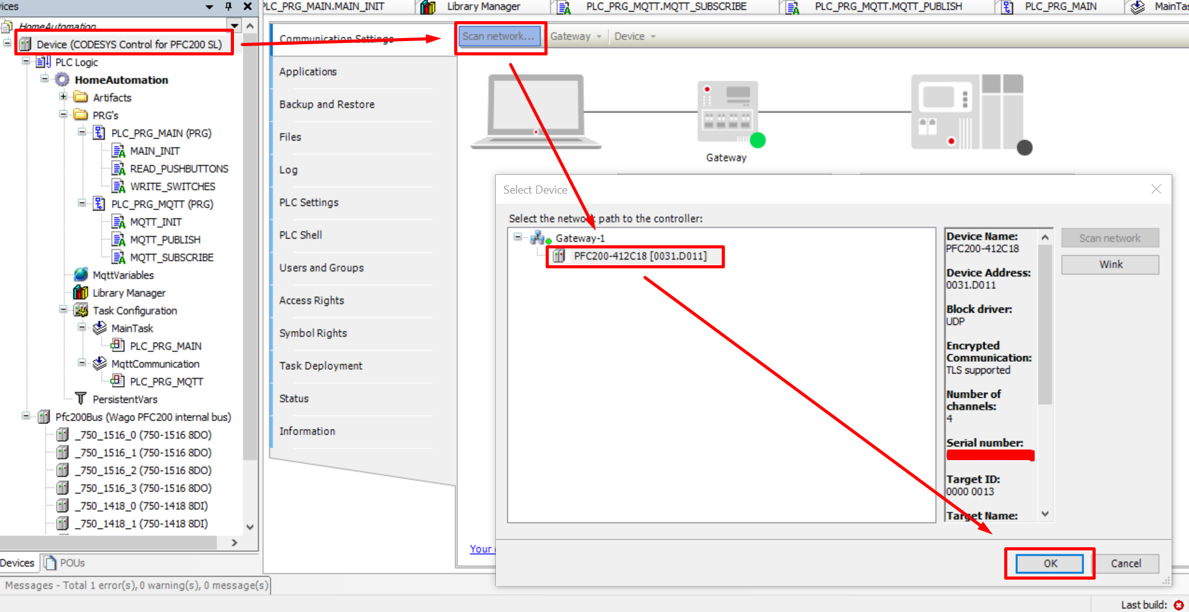Click the PLC_PRG_MQTT (PRG) program icon
Image resolution: width=1189 pixels, height=612 pixels.
(x=99, y=204)
